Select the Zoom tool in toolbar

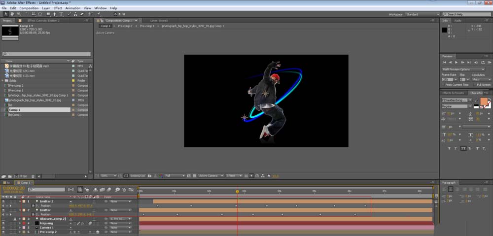(x=19, y=14)
